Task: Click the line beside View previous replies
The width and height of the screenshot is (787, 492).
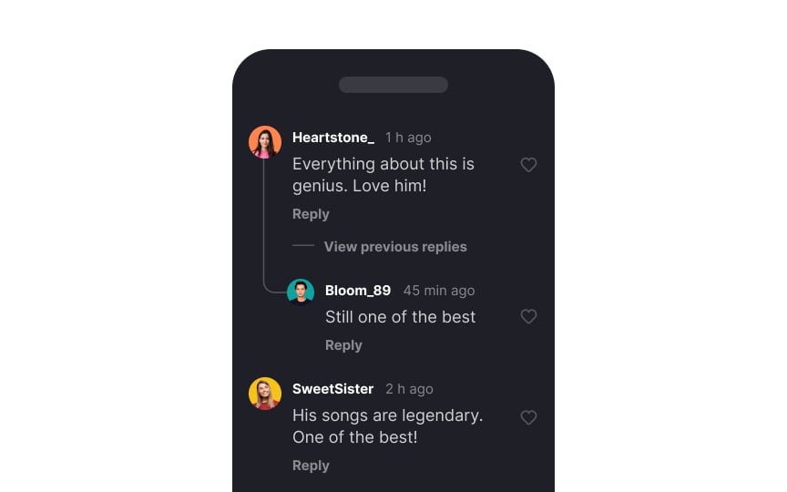Action: pyautogui.click(x=303, y=245)
